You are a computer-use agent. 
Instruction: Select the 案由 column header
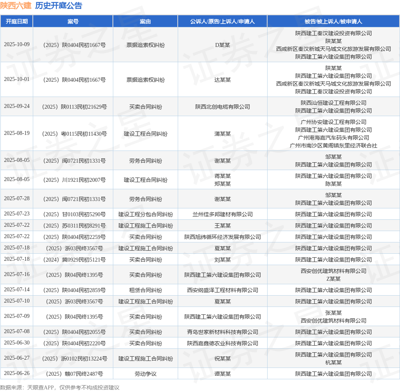pyautogui.click(x=145, y=22)
